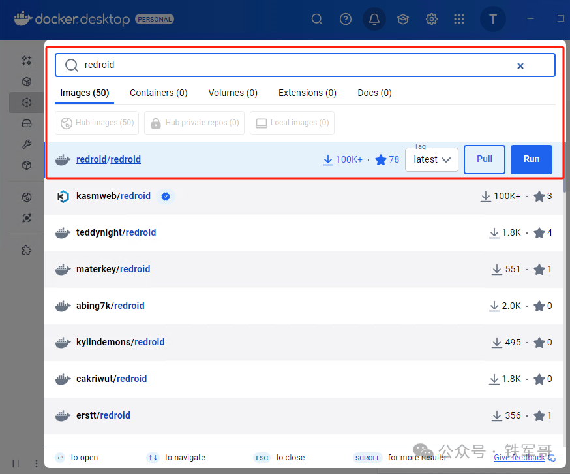570x474 pixels.
Task: Click the Docker whale logo
Action: click(22, 19)
